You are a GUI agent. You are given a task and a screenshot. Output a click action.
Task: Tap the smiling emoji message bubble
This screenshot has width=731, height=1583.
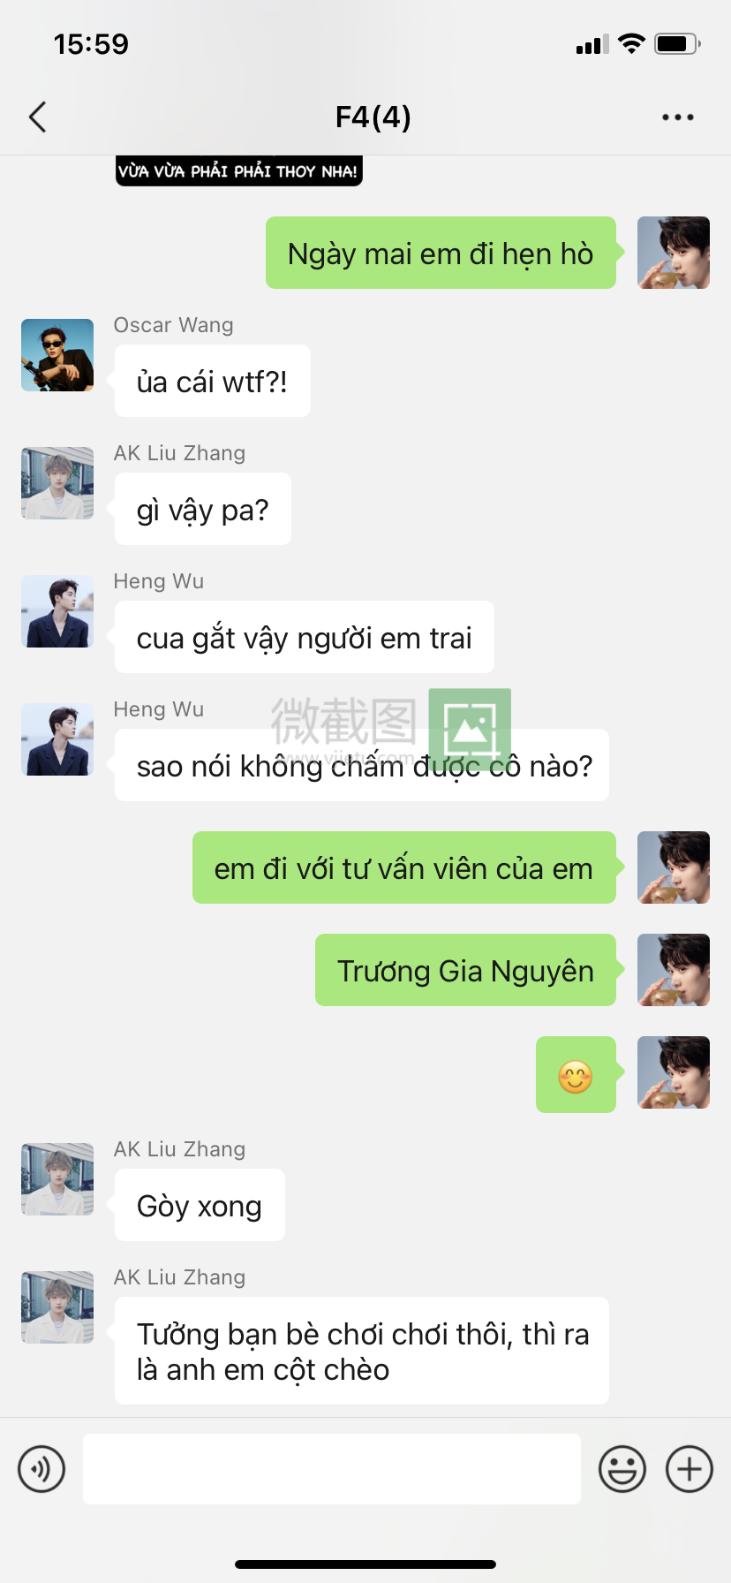[x=576, y=1074]
